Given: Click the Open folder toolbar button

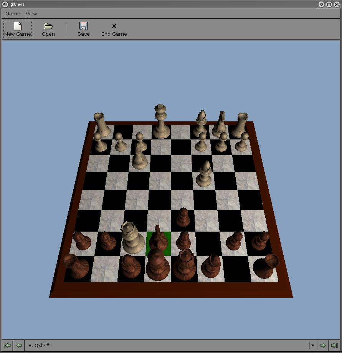Looking at the screenshot, I should point(48,30).
